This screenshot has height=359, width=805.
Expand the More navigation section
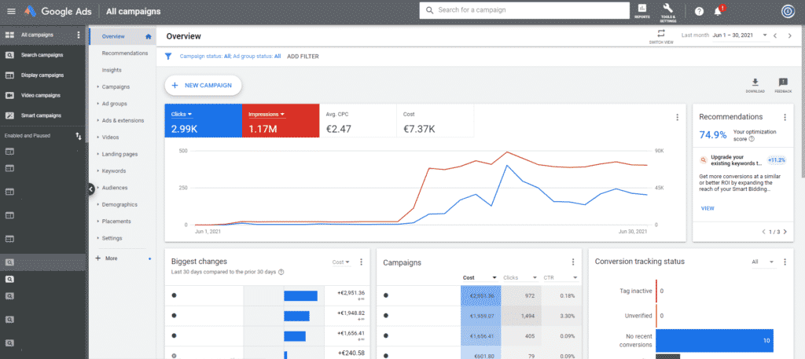[107, 258]
